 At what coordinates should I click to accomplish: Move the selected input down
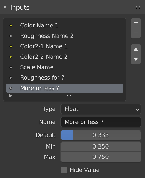point(136,59)
